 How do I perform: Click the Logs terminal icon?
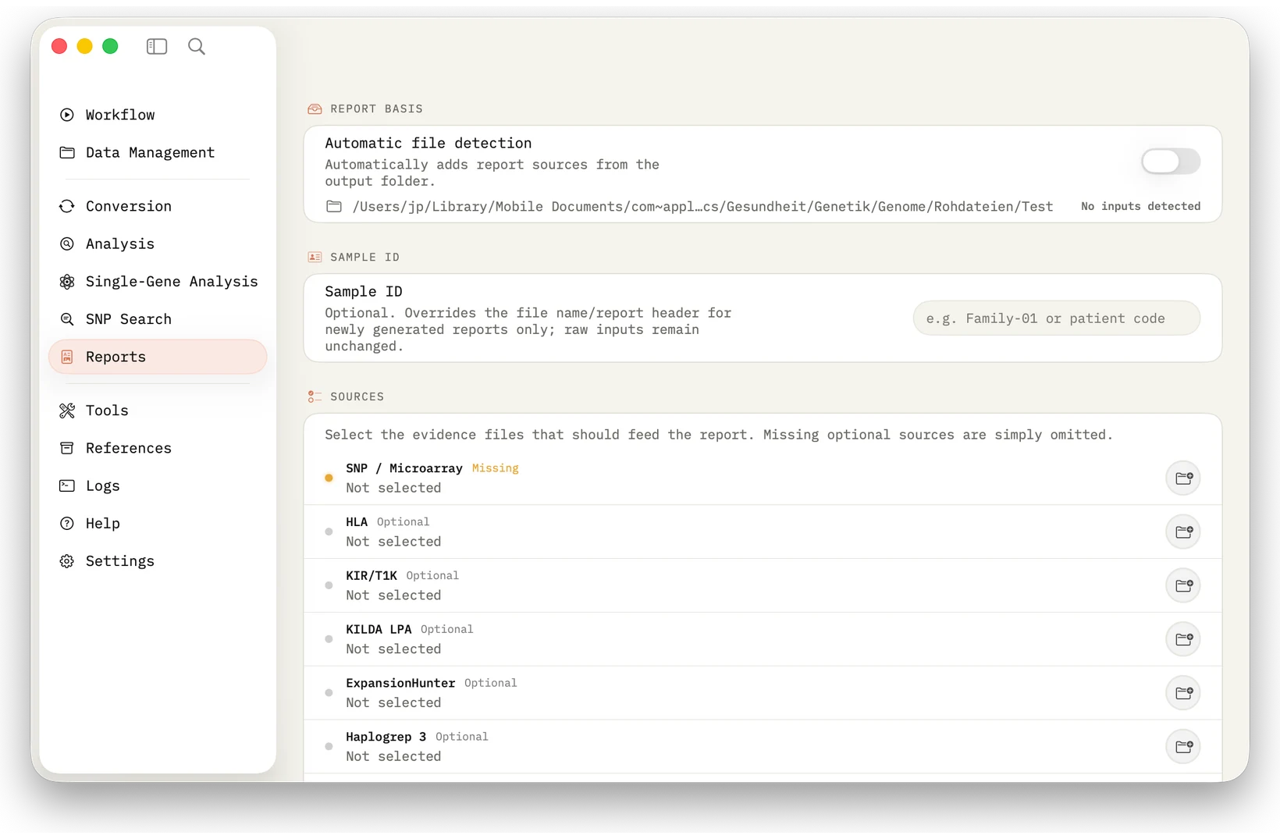point(67,485)
